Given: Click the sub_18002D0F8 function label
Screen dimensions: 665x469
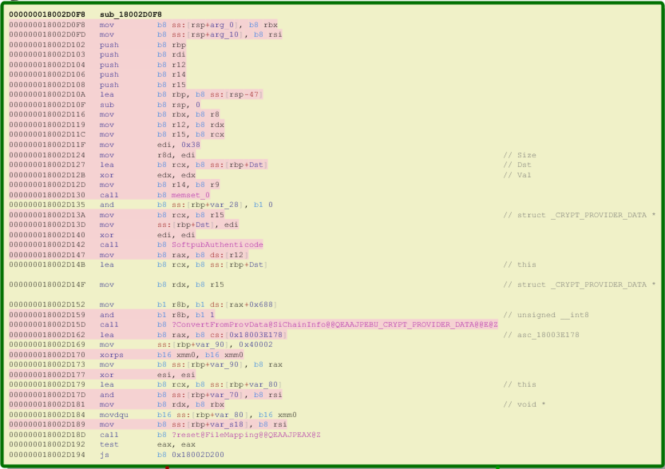Looking at the screenshot, I should click(131, 14).
